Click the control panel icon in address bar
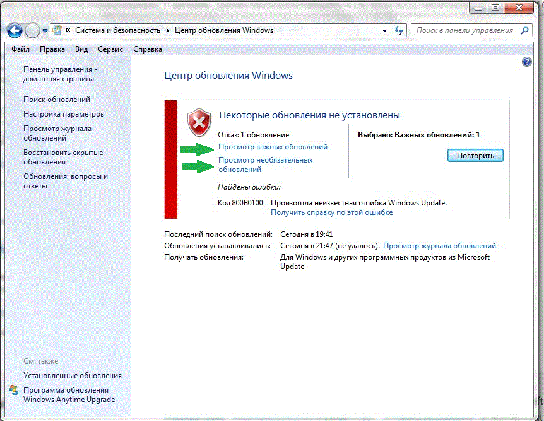The image size is (544, 421). pos(57,30)
